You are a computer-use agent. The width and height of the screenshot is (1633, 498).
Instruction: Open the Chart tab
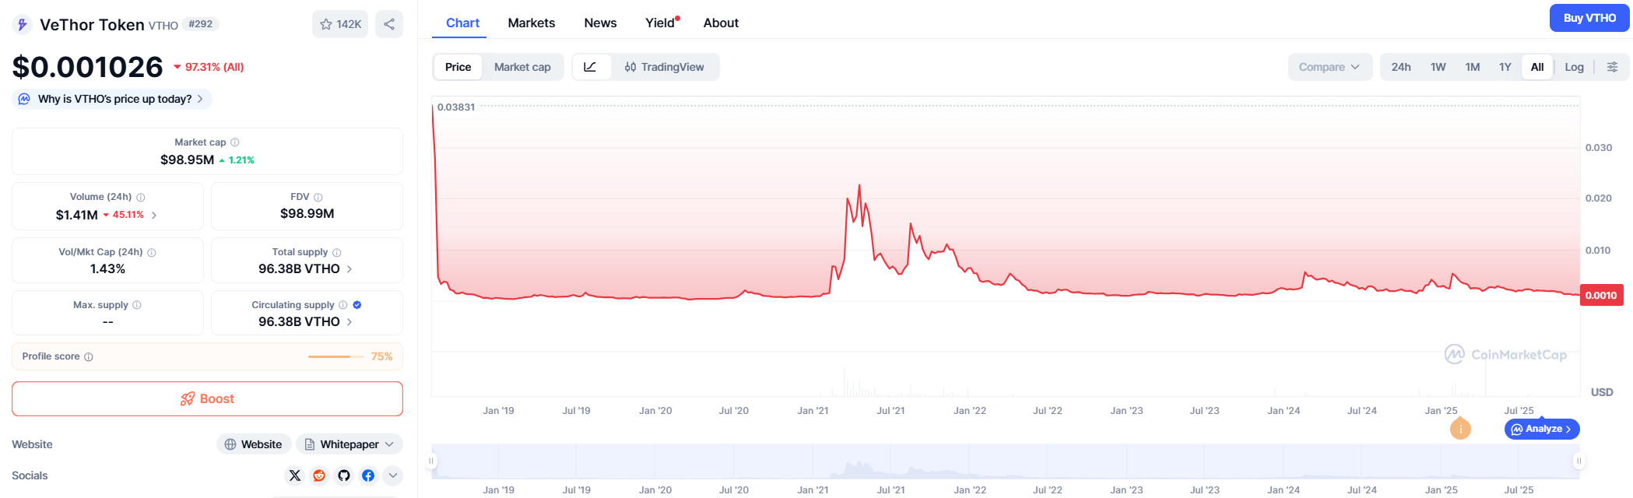tap(462, 23)
